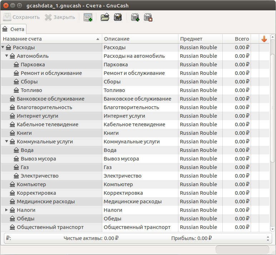Click the bank icon next to Парковка
The height and width of the screenshot is (255, 276).
tap(16, 65)
